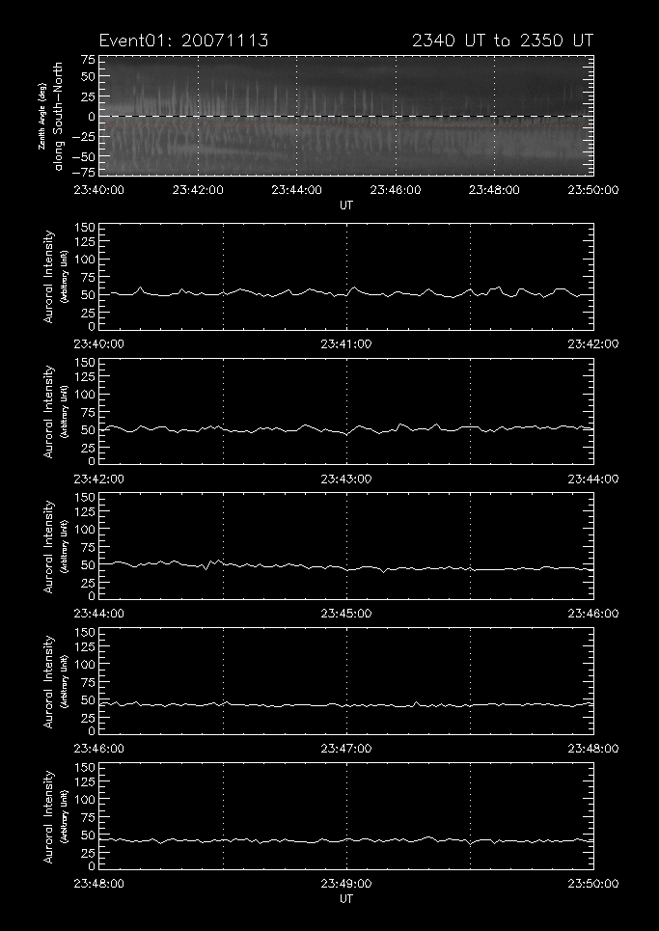Click the "23:50:00" label under the keogram
This screenshot has width=659, height=931.
pyautogui.click(x=592, y=190)
